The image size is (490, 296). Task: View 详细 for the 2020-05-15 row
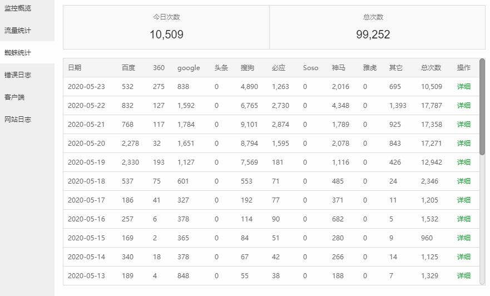pos(463,238)
